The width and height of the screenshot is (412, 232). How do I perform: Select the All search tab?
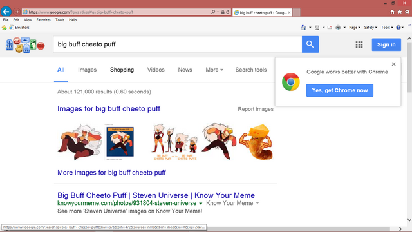(61, 70)
